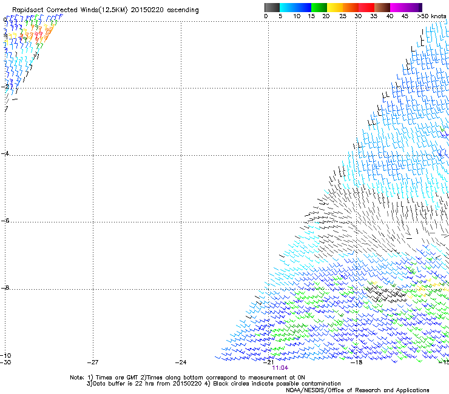This screenshot has width=449, height=394.
Task: Click the '-18' longitude axis label
Action: [357, 362]
